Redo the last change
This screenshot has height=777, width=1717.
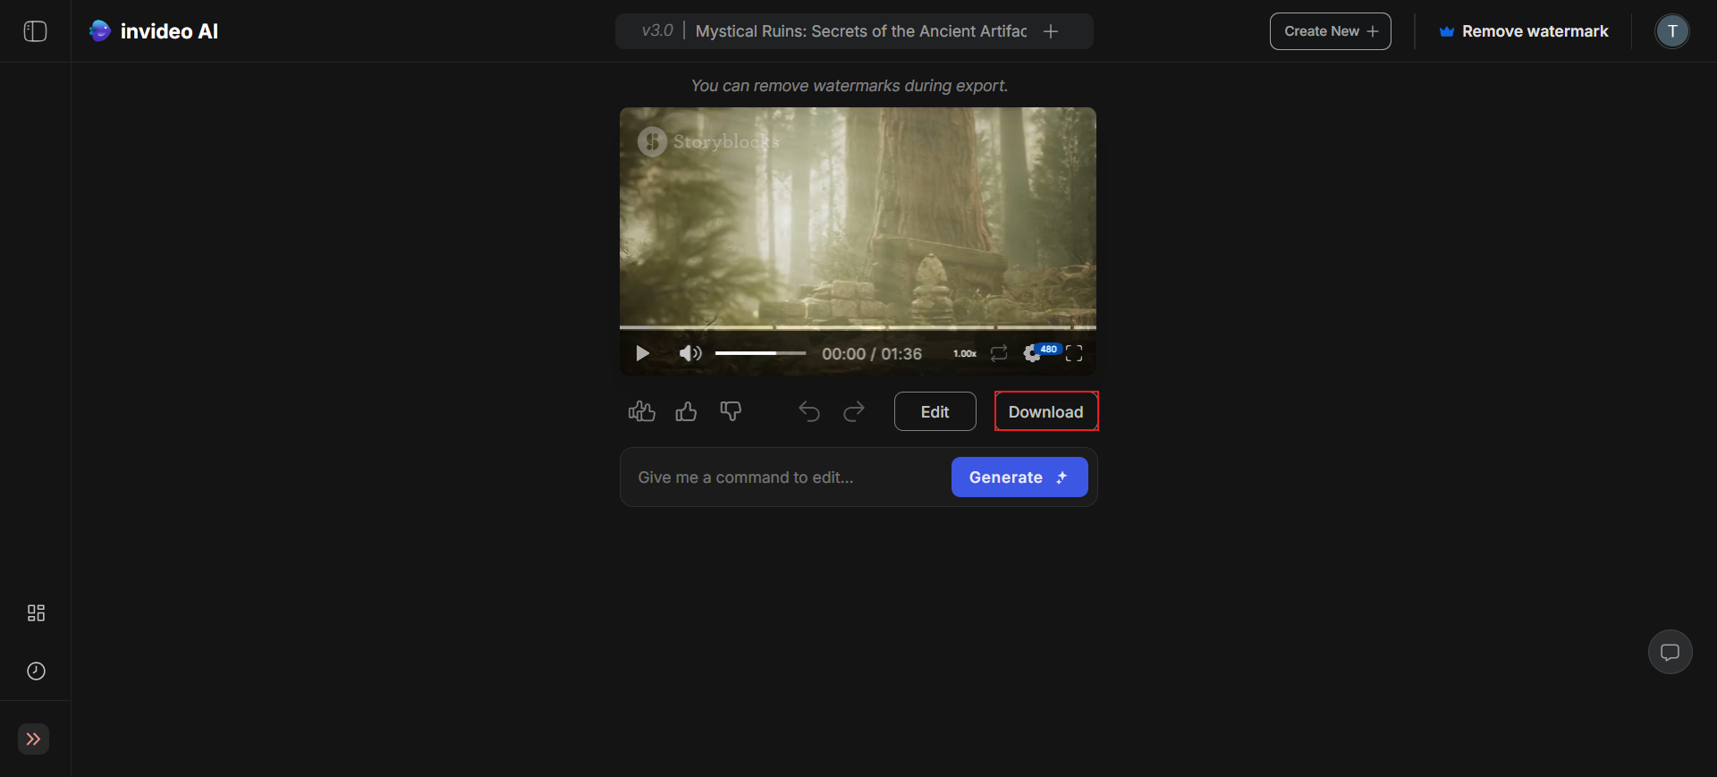click(854, 411)
